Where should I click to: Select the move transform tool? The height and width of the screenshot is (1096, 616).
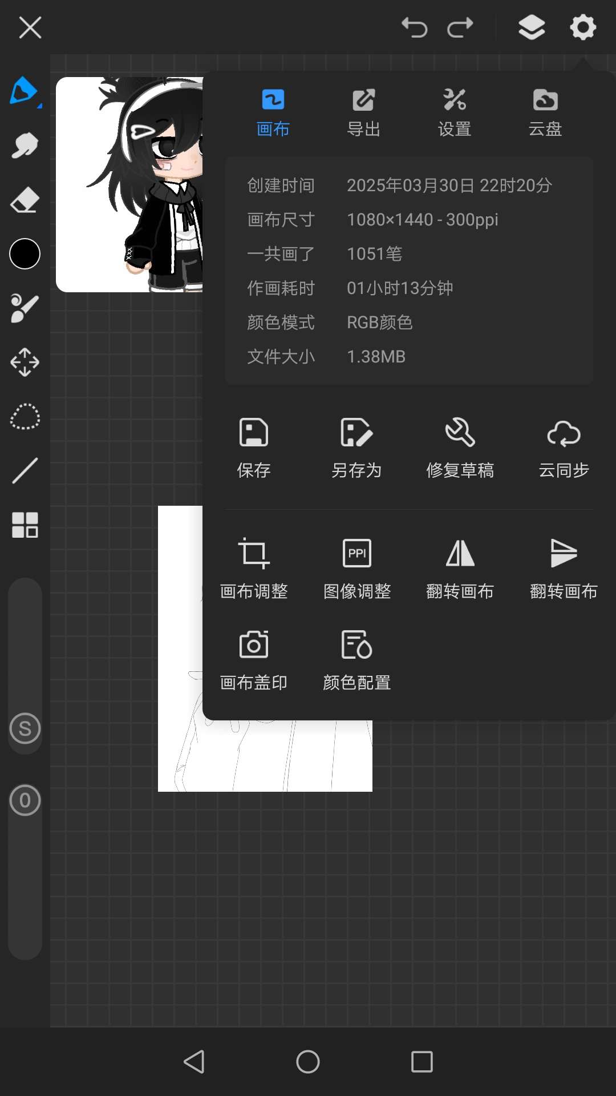point(25,362)
